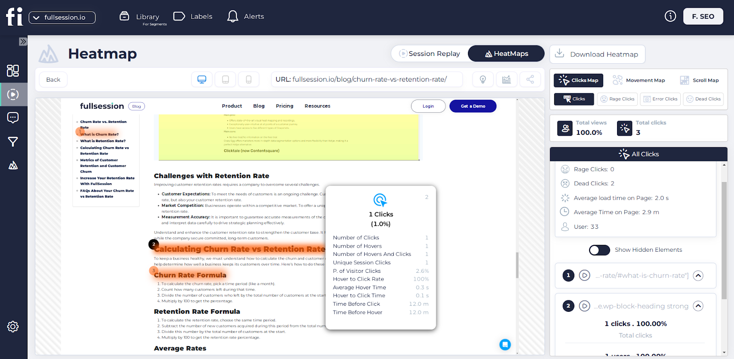Click 'What is Retention Rate?' in contents

(x=103, y=141)
